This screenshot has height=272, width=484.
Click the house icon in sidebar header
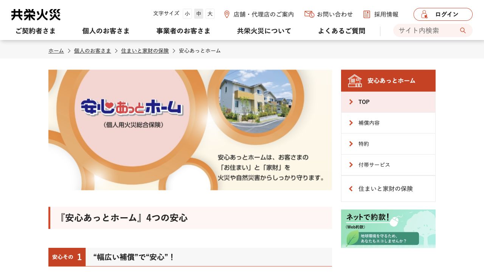(x=355, y=80)
